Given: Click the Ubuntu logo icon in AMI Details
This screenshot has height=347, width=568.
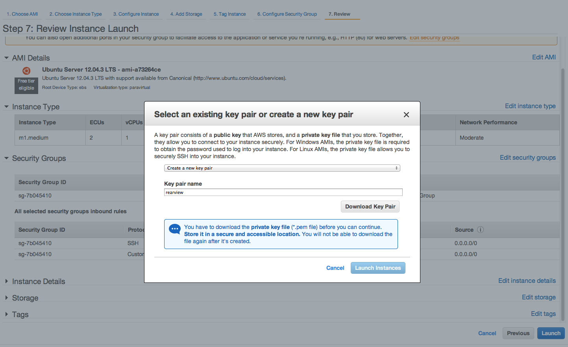Looking at the screenshot, I should (26, 71).
